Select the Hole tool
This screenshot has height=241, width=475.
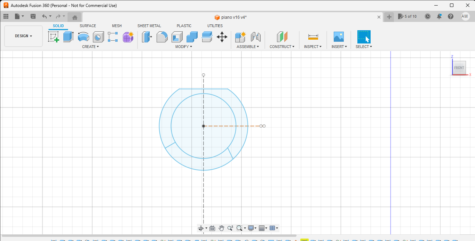98,37
